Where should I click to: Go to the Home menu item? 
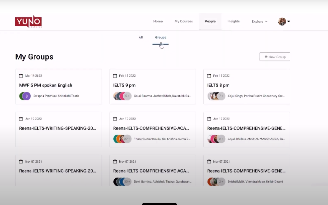[158, 22]
